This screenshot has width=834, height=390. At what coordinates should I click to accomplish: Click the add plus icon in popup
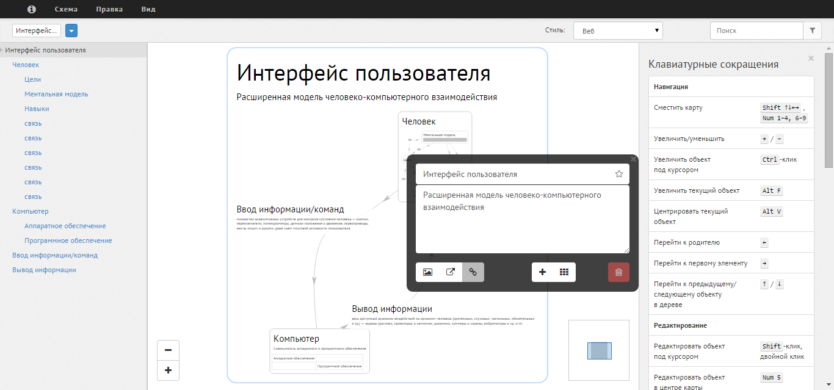[x=543, y=272]
